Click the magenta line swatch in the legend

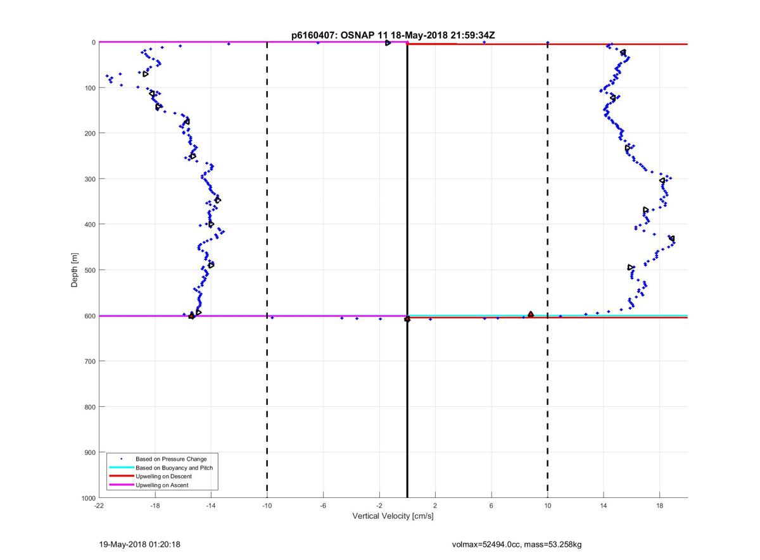point(122,485)
